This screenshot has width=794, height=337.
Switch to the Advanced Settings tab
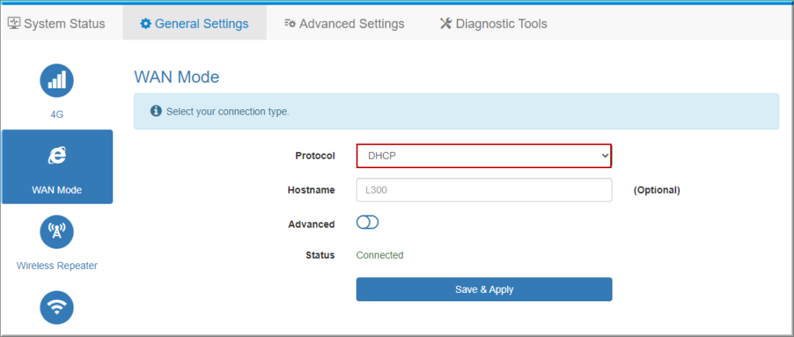tap(351, 24)
